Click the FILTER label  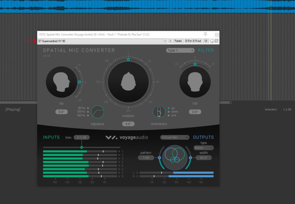[206, 50]
